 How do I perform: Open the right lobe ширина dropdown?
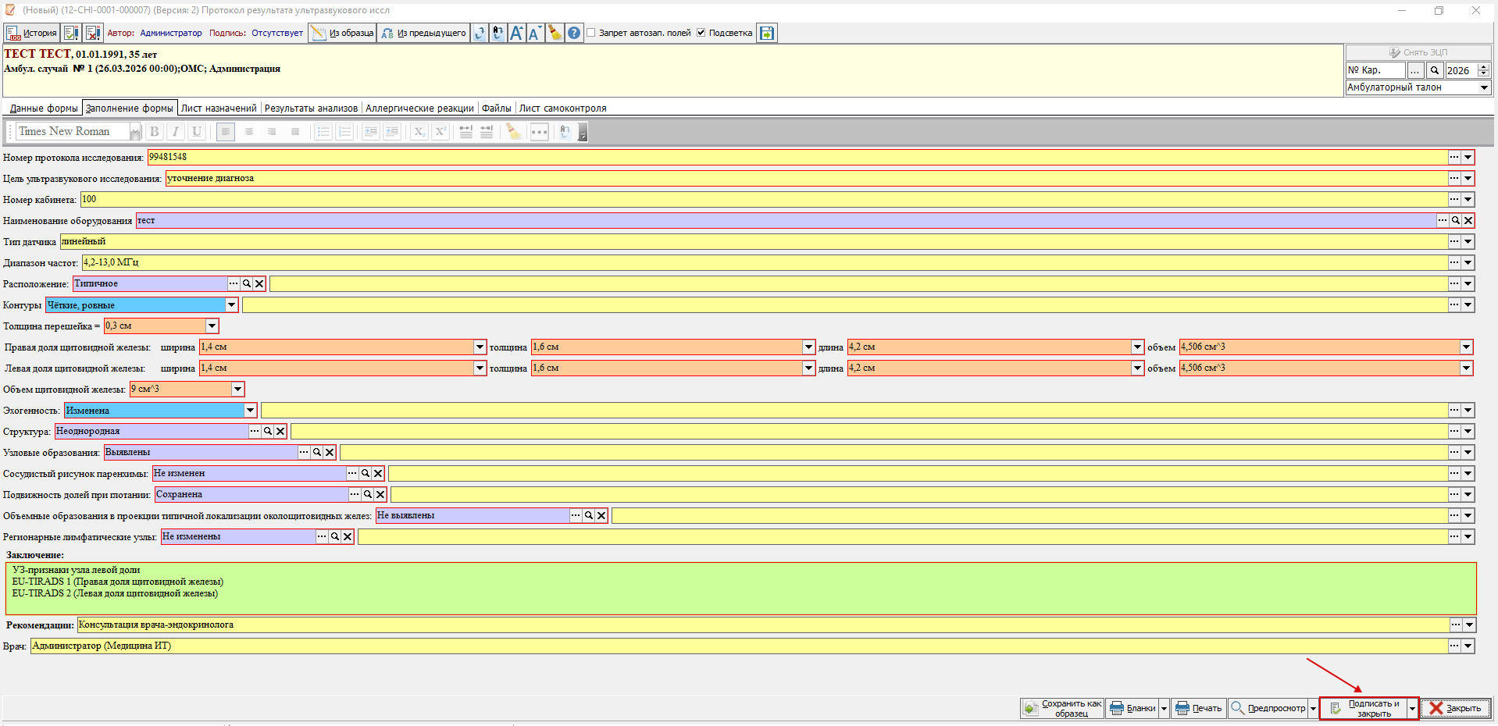[x=480, y=347]
